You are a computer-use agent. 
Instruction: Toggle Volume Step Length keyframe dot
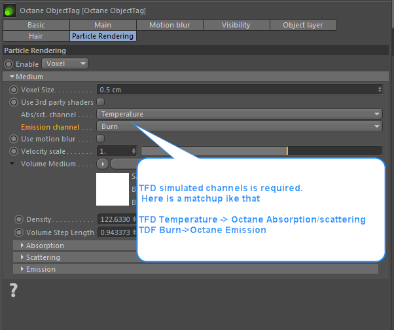point(19,232)
